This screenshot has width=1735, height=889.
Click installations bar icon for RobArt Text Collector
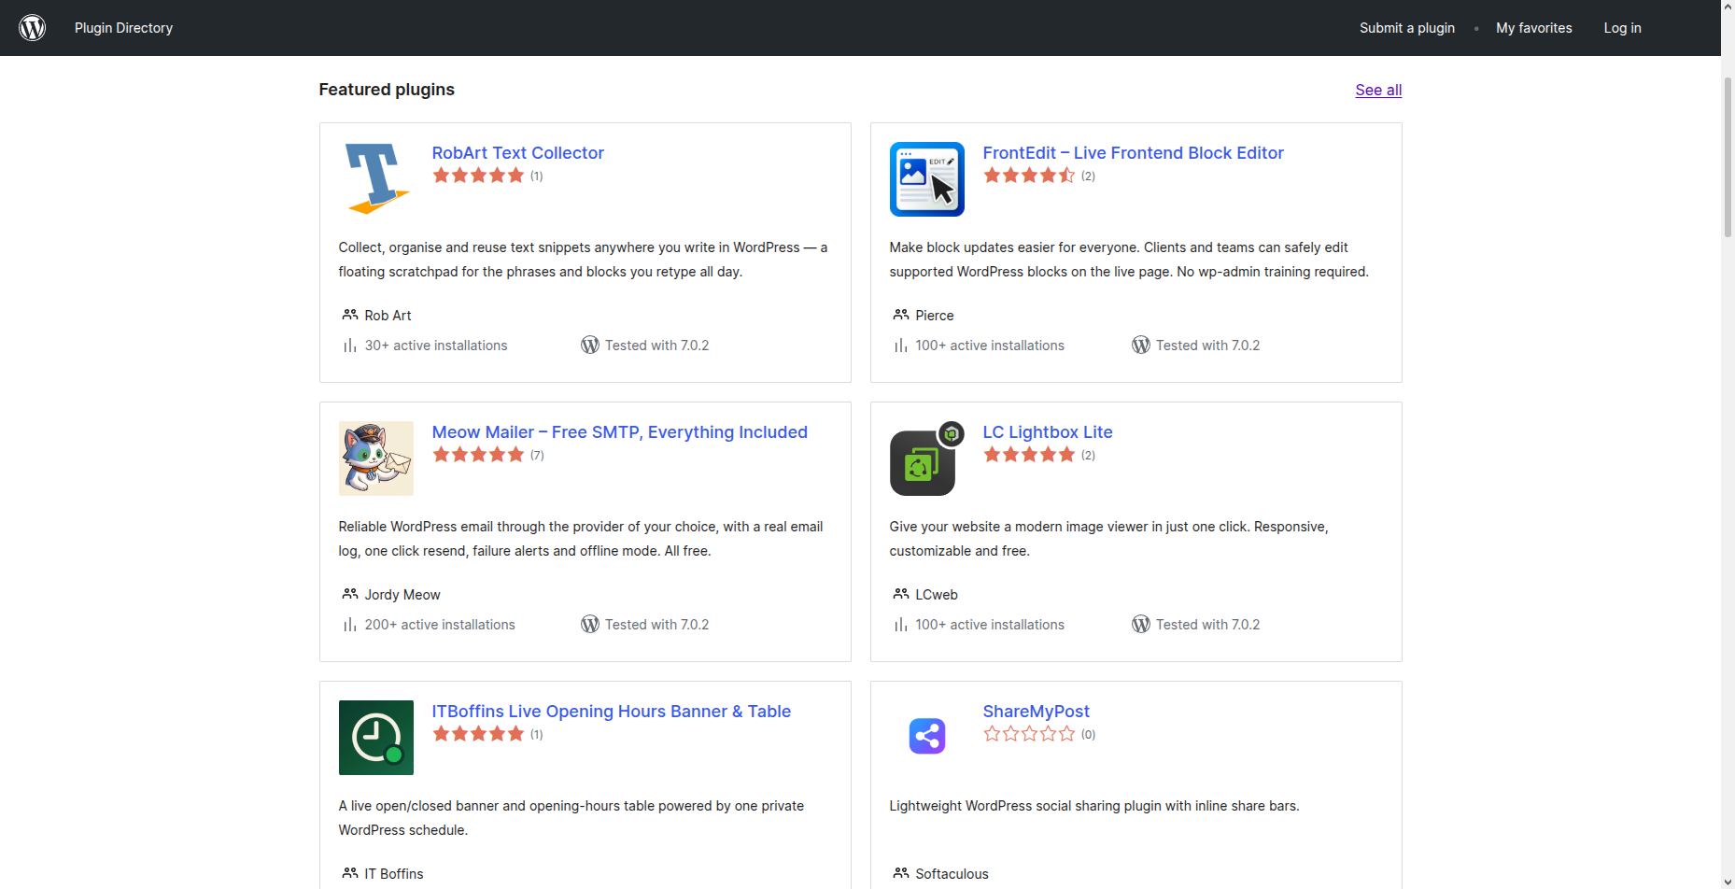[350, 346]
